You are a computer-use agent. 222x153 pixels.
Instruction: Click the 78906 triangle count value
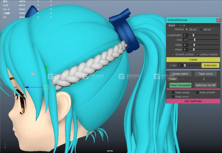(22, 13)
